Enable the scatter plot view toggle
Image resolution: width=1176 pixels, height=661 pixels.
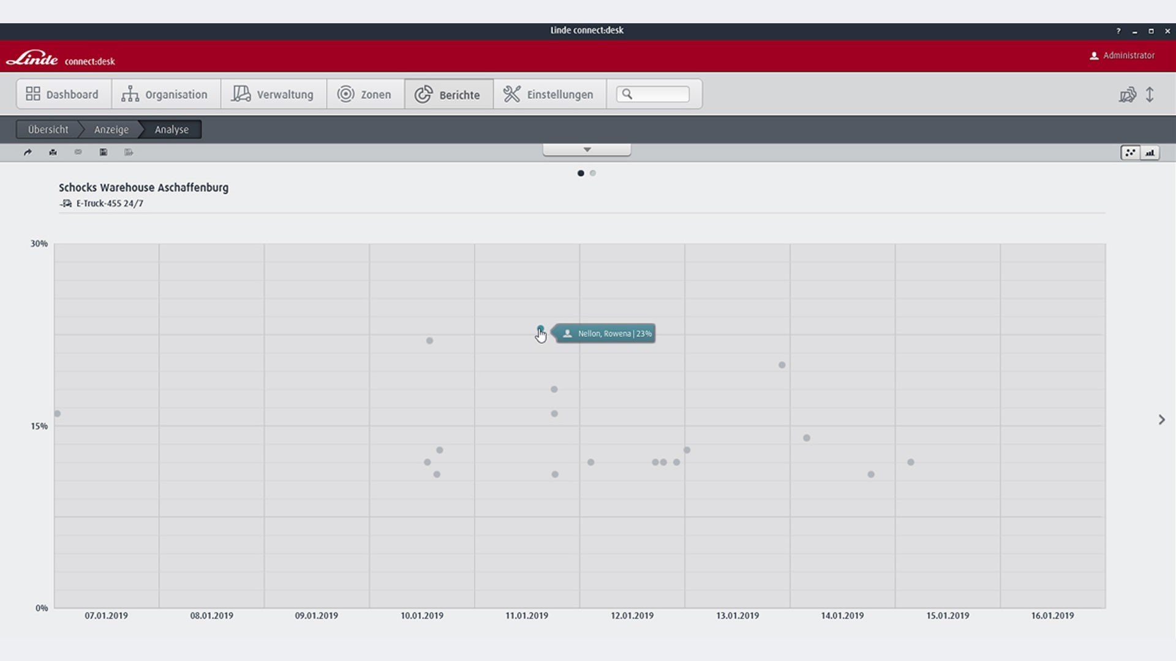(x=1130, y=152)
